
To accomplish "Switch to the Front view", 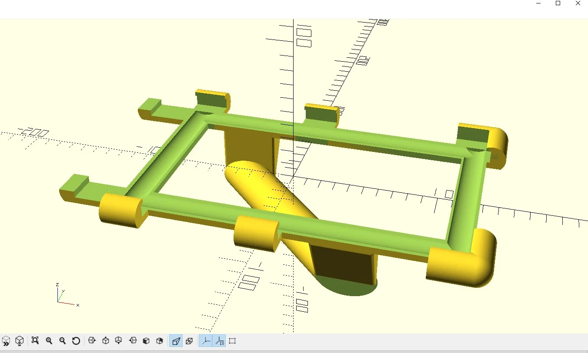I will click(146, 341).
